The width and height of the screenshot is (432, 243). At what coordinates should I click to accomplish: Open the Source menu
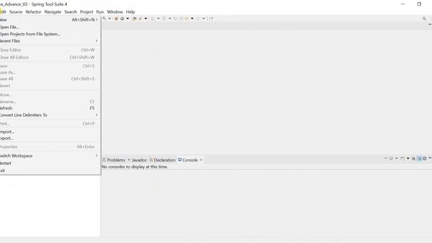pos(16,12)
